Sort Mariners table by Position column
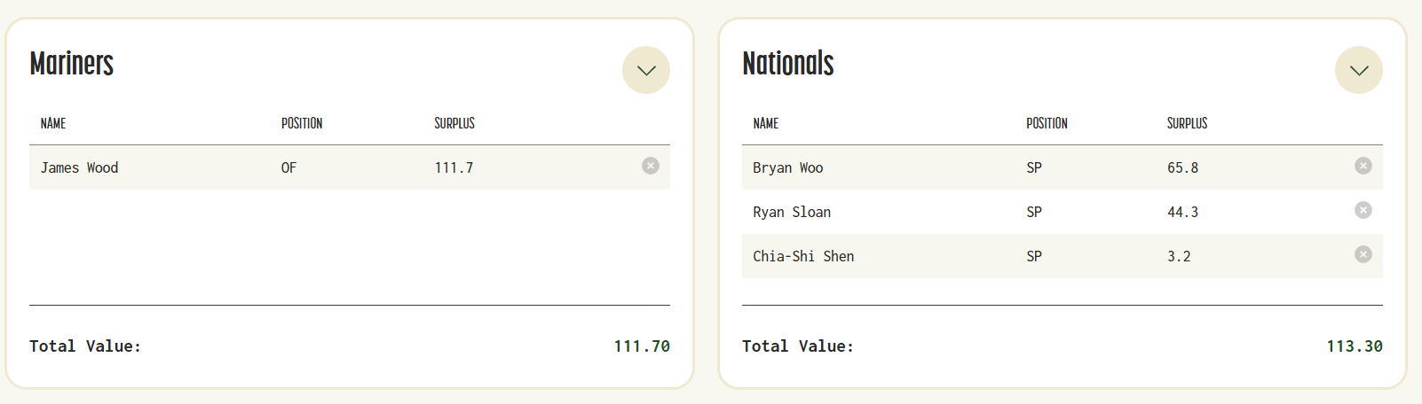The image size is (1422, 404). (302, 123)
